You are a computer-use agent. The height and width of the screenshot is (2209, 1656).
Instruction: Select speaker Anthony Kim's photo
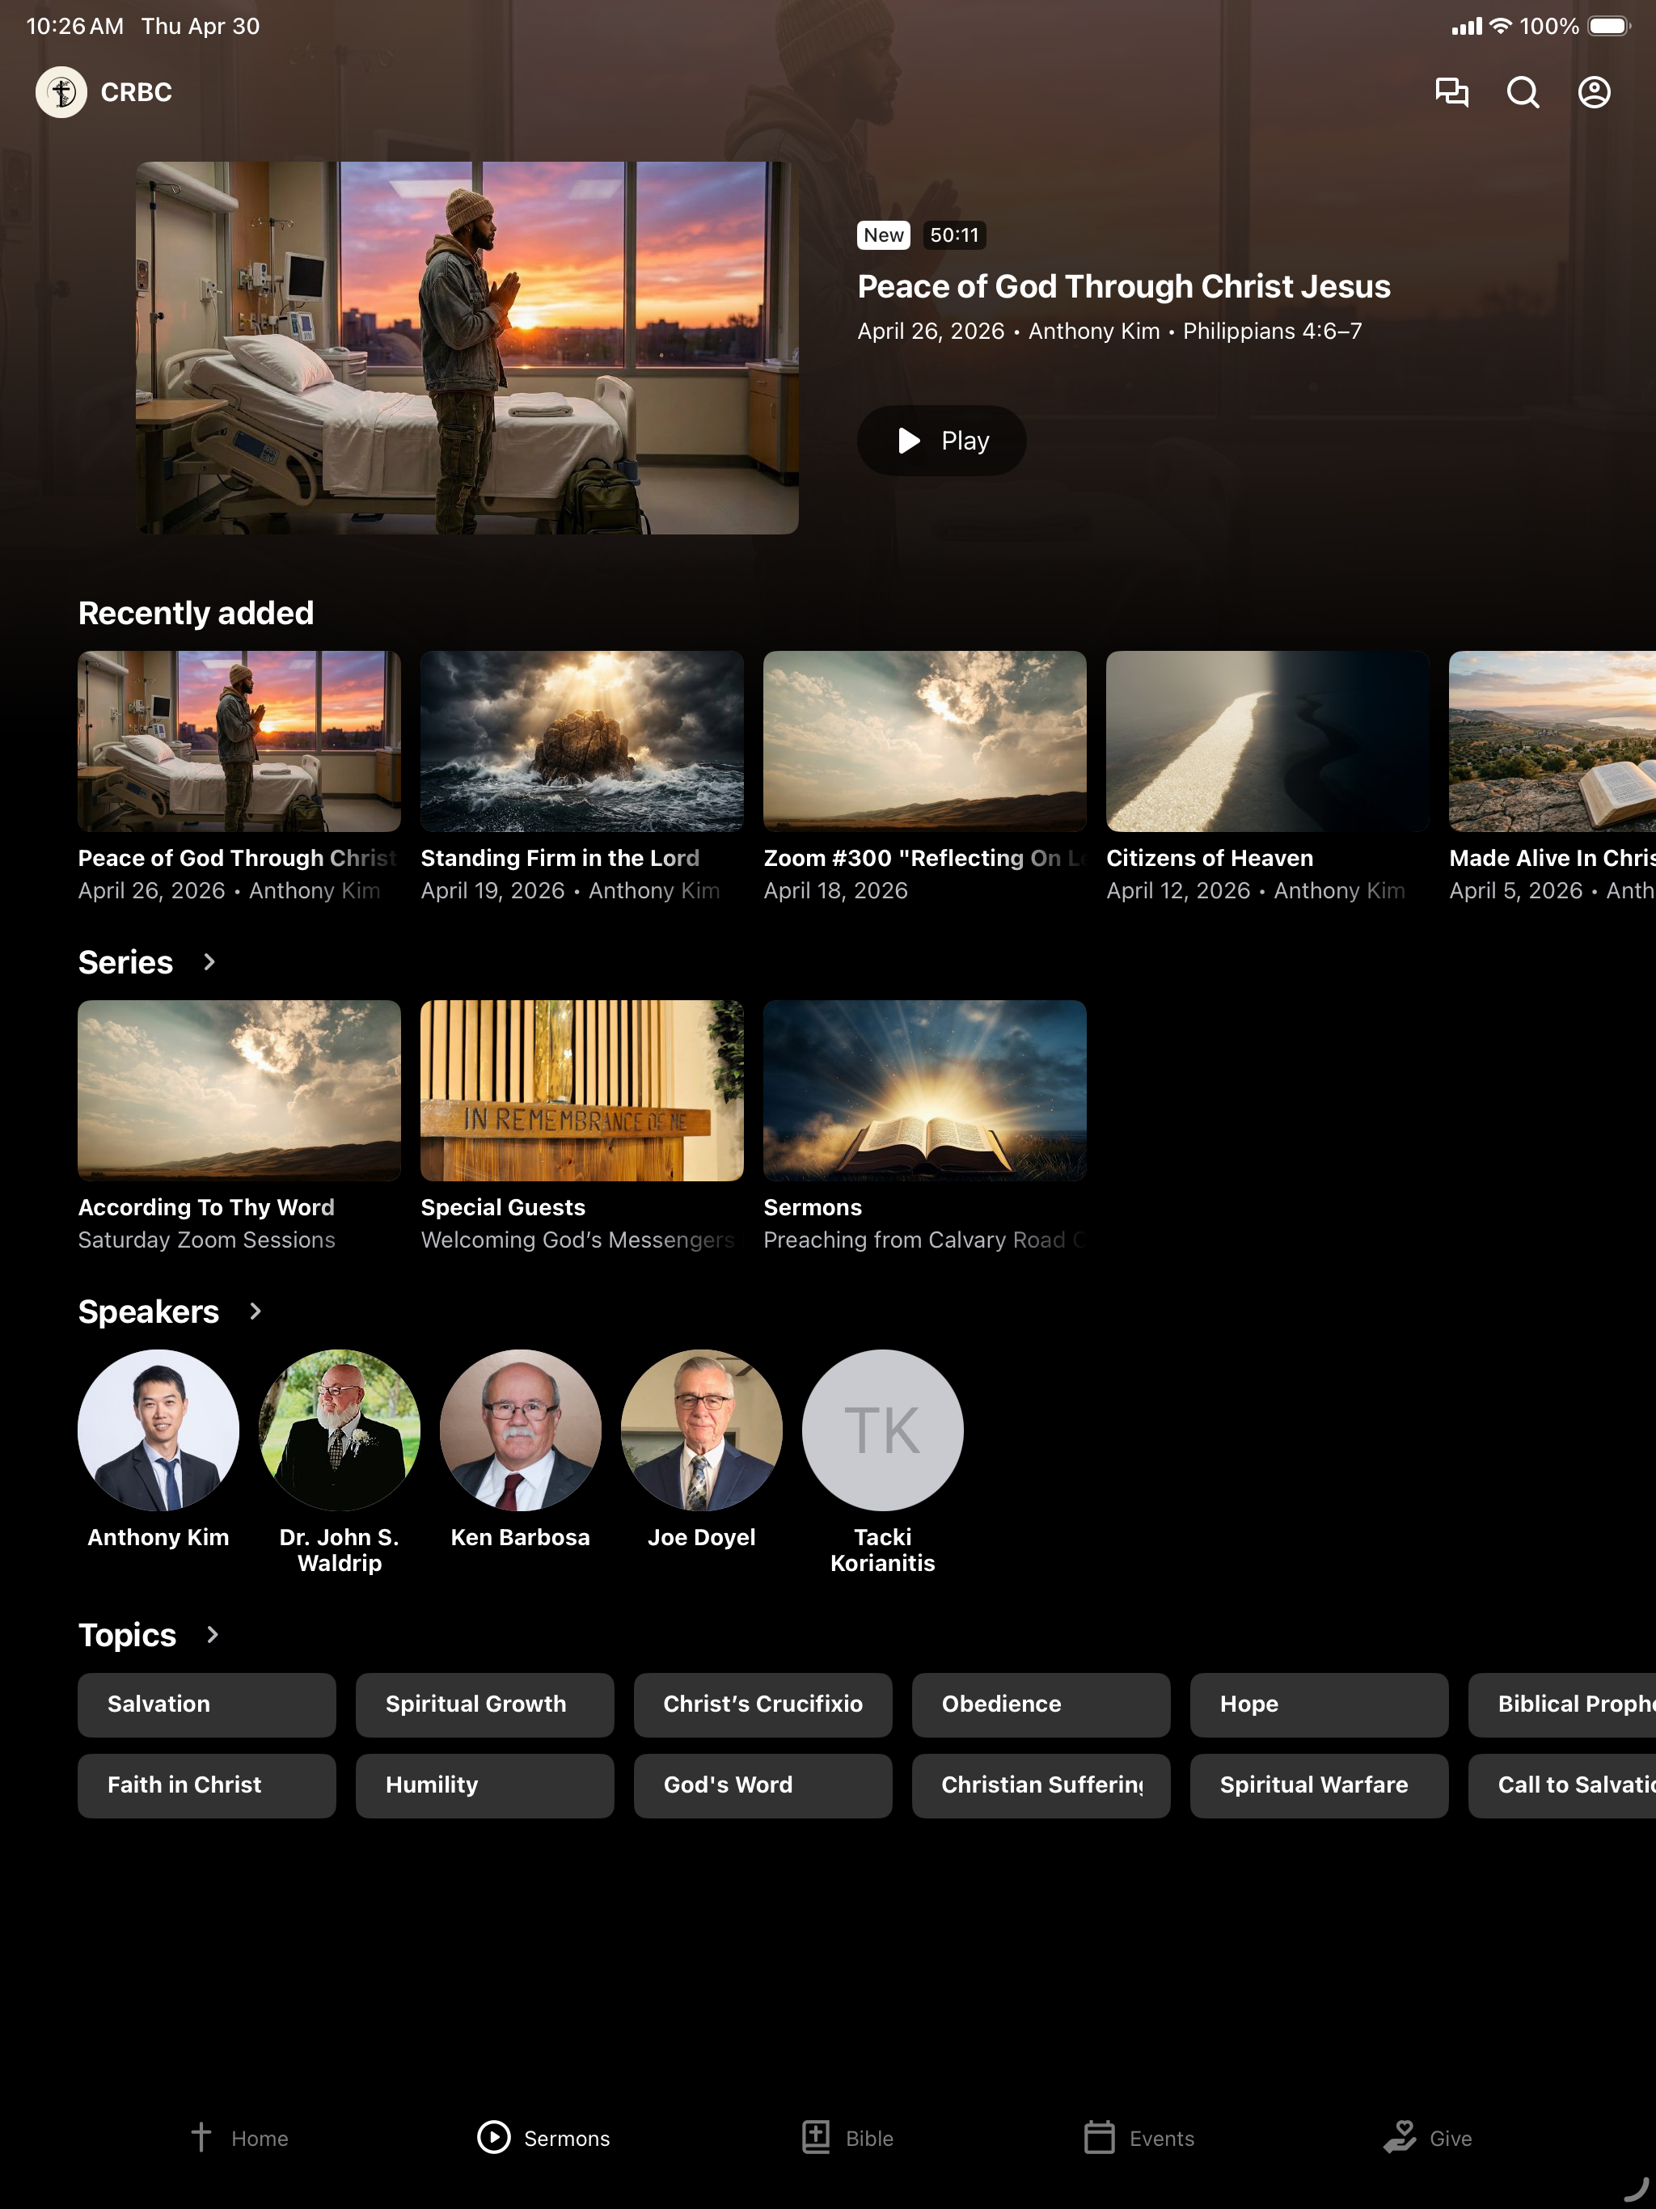pyautogui.click(x=158, y=1430)
